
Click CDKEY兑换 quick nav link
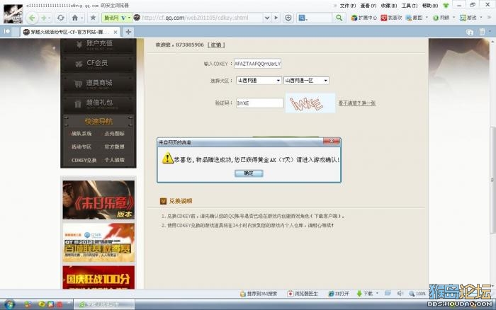pyautogui.click(x=84, y=160)
